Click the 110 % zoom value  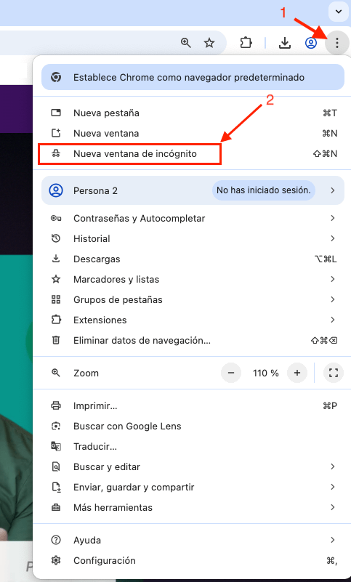tap(265, 373)
